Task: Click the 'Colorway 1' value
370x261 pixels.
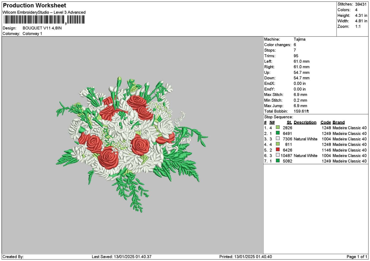Action: click(32, 34)
